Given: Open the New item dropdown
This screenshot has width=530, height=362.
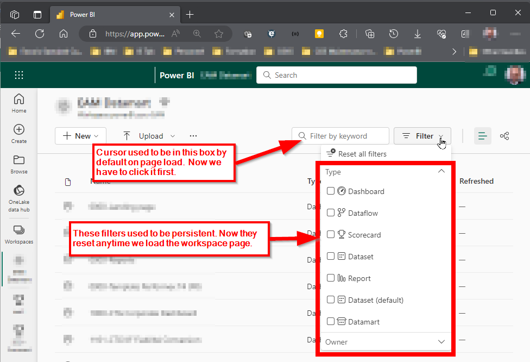Looking at the screenshot, I should tap(80, 136).
